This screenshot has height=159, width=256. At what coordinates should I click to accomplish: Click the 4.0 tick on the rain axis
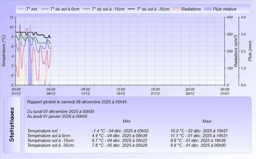coord(243,17)
